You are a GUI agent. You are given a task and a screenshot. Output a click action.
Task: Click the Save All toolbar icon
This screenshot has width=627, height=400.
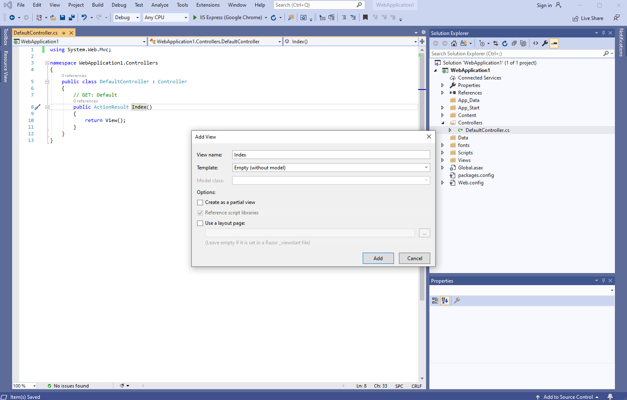coord(72,17)
